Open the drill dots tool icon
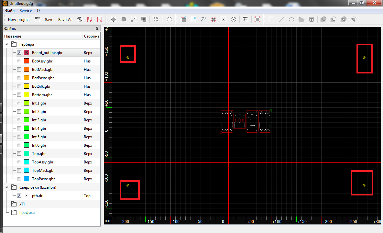This screenshot has height=233, width=383. coord(224,19)
